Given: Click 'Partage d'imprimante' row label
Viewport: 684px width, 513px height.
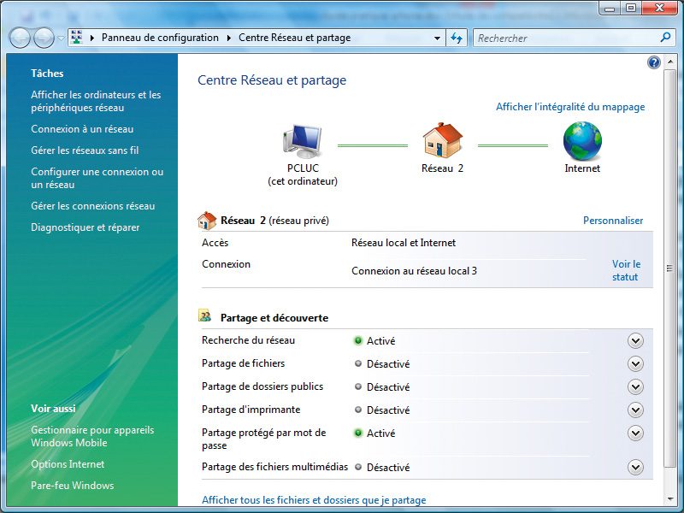Looking at the screenshot, I should click(251, 410).
